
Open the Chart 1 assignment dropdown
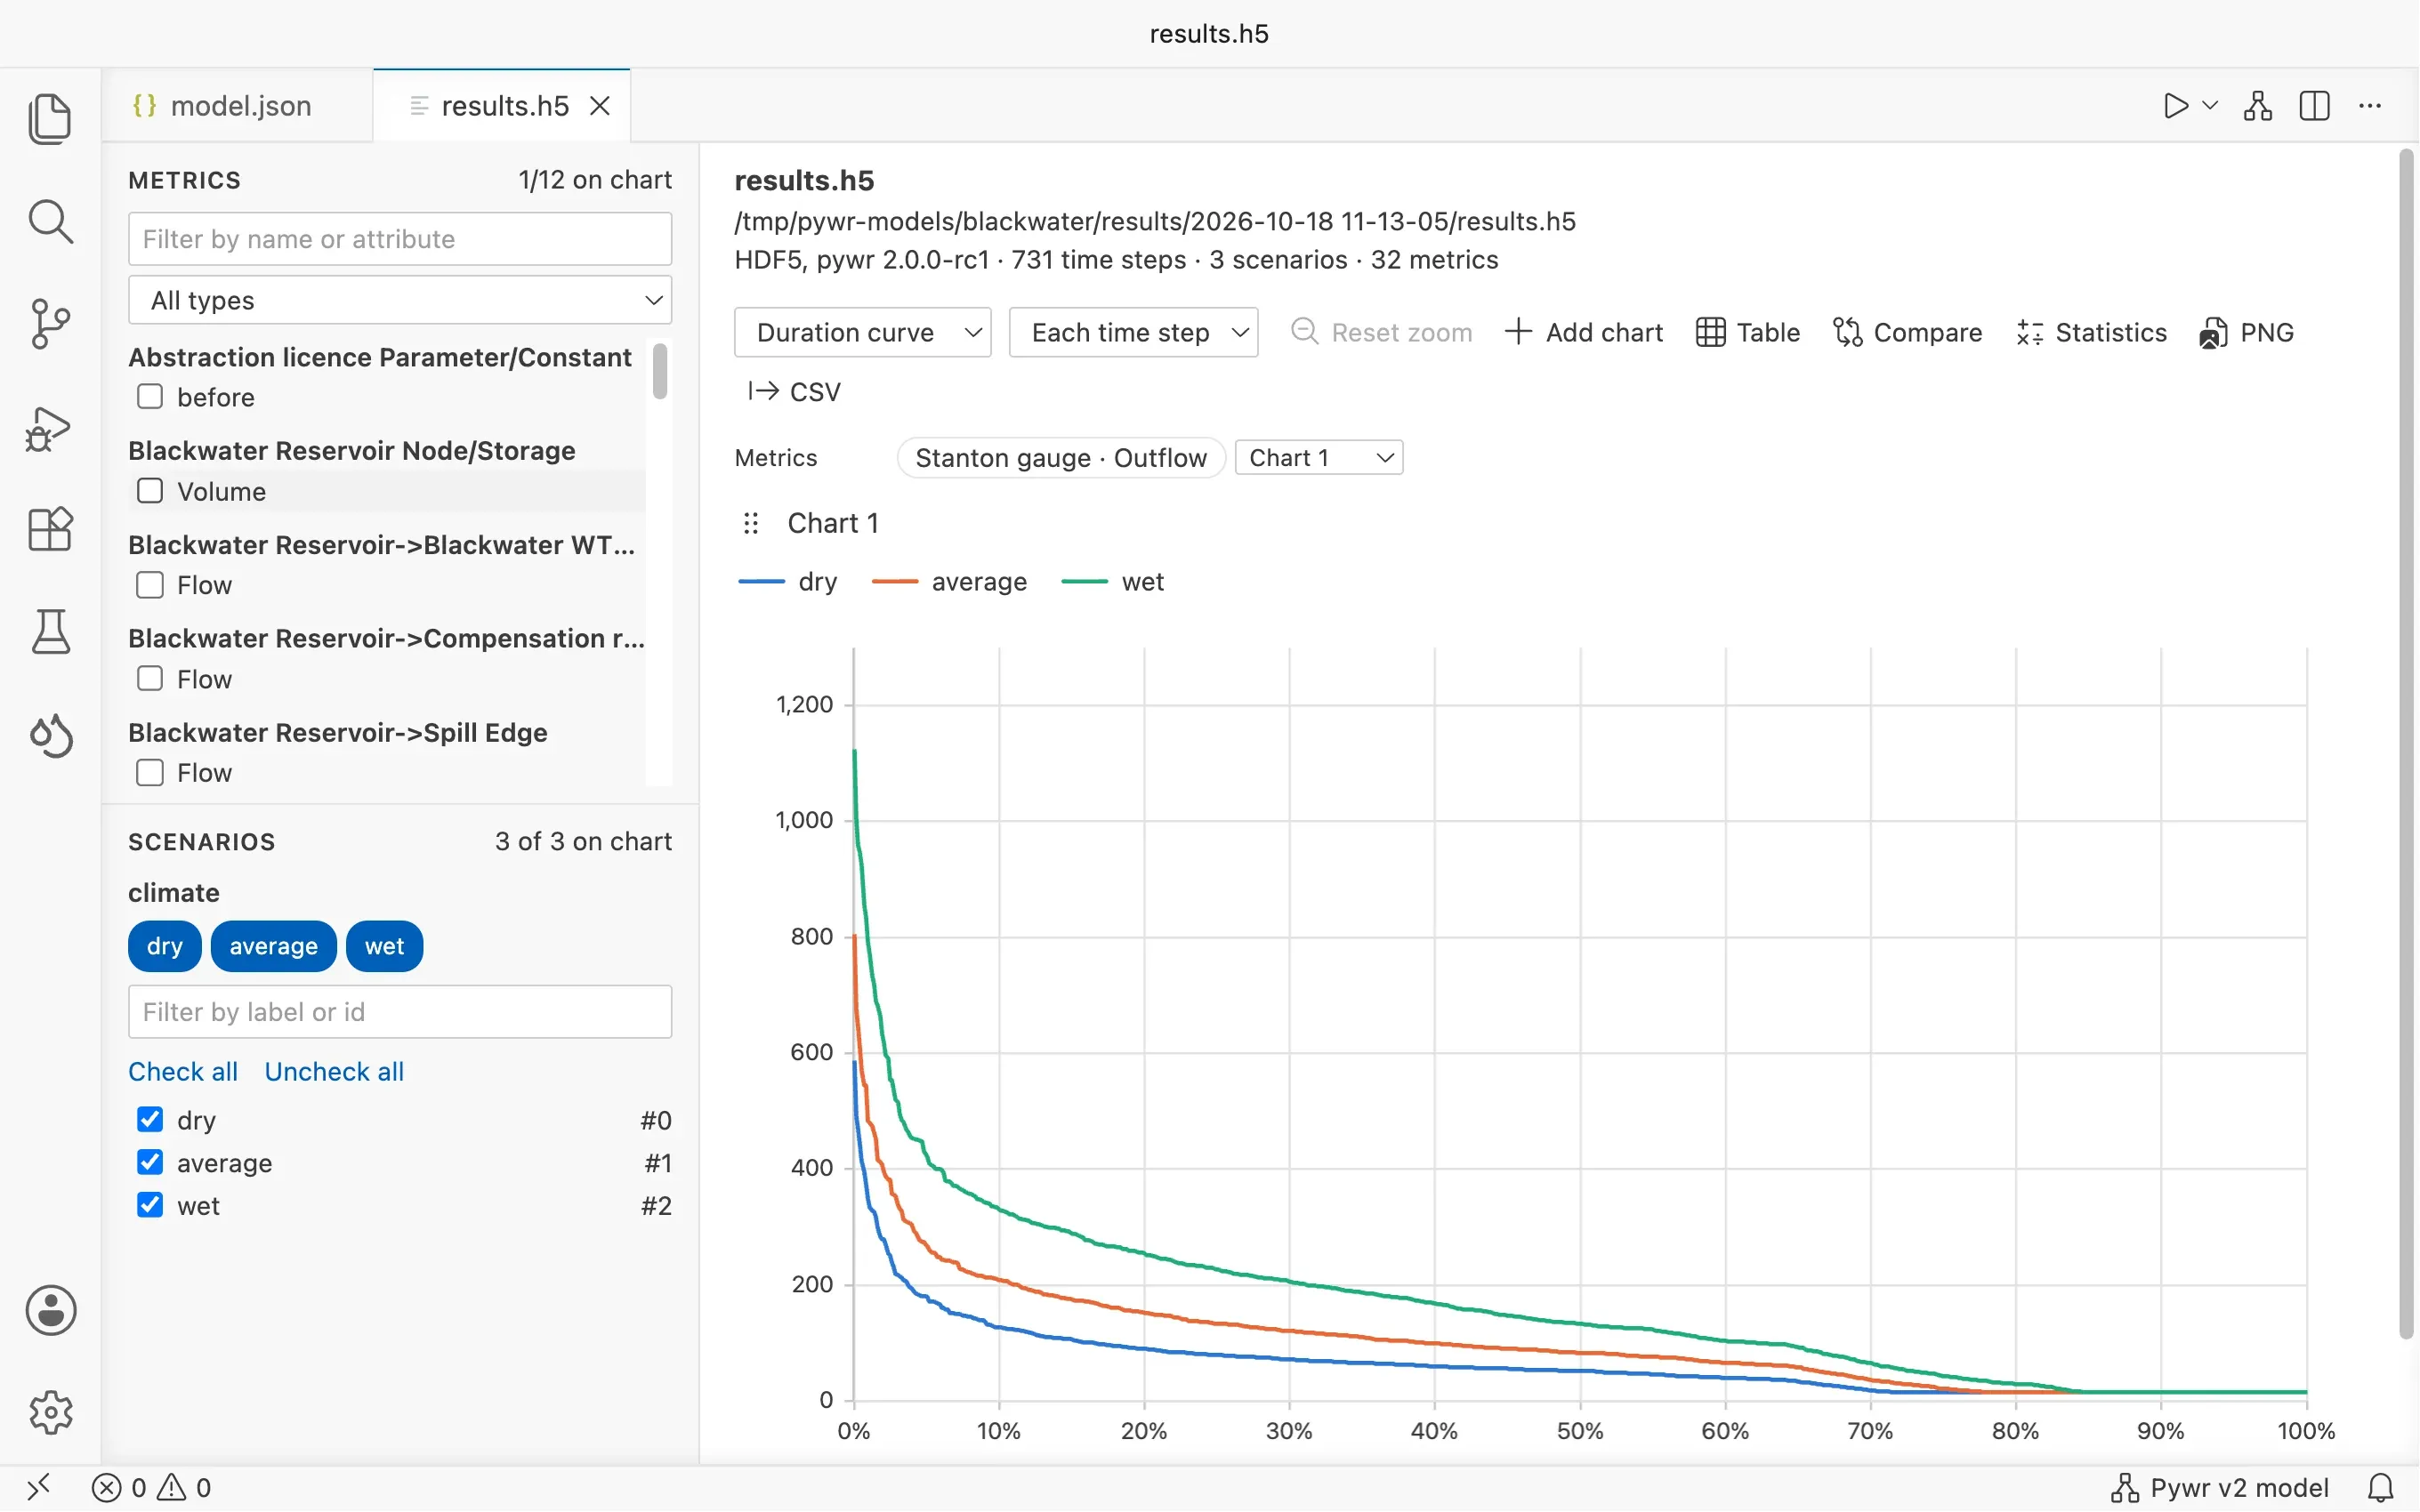1319,458
